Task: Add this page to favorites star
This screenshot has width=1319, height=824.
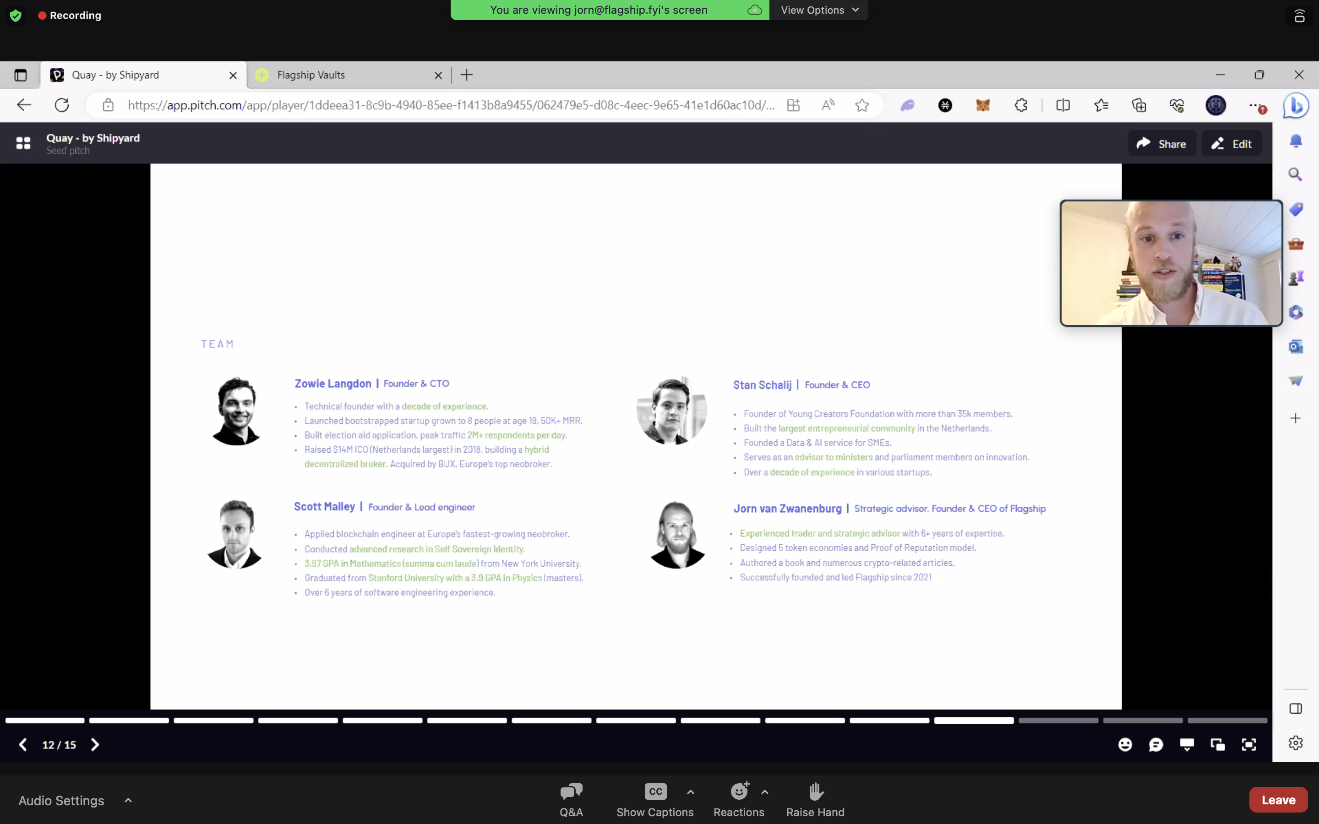Action: (862, 105)
